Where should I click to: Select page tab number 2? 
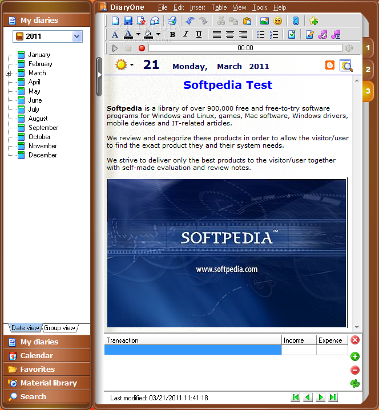(368, 70)
